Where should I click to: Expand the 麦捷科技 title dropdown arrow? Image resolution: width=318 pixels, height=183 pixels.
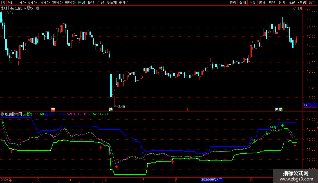(38, 8)
